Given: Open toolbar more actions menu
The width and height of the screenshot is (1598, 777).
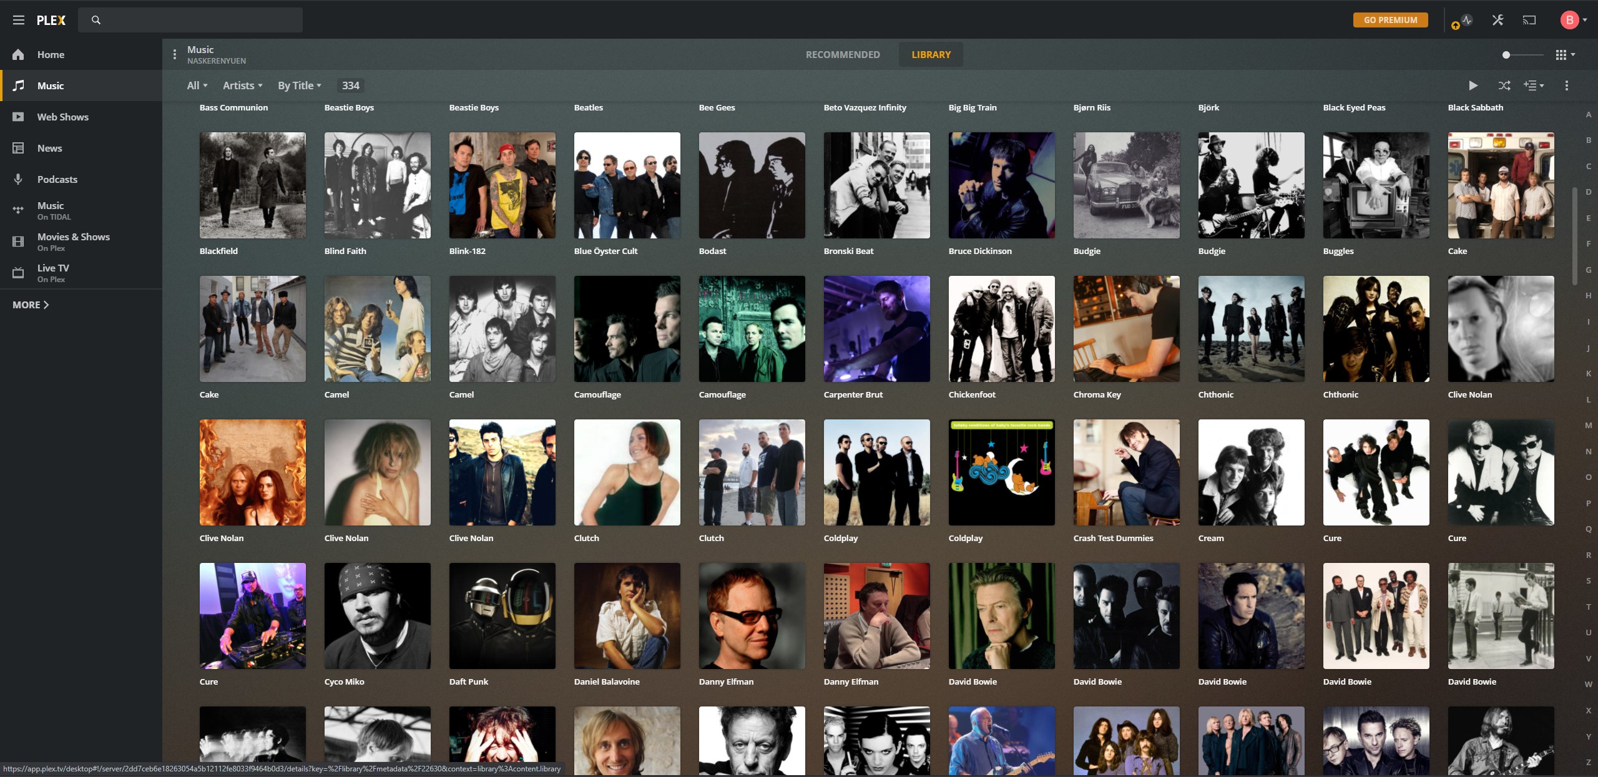Looking at the screenshot, I should pyautogui.click(x=1566, y=86).
